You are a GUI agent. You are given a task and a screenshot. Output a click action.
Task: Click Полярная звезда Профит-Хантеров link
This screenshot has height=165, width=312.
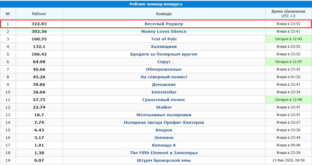[x=164, y=122]
